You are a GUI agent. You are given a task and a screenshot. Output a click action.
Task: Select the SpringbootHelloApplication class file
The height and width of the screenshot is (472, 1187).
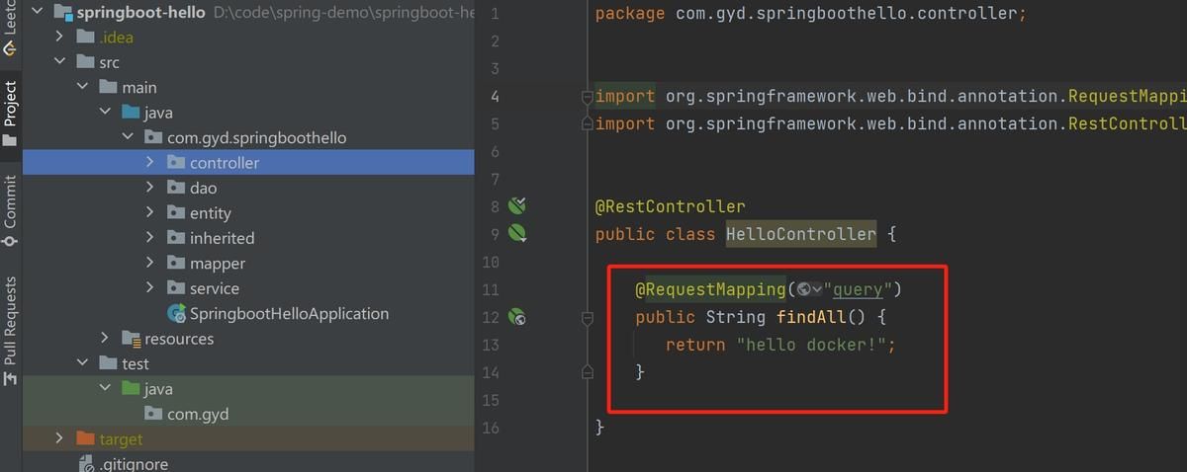[x=289, y=313]
